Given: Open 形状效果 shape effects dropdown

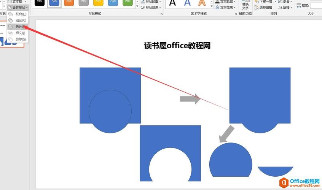Looking at the screenshot, I should [151, 7].
